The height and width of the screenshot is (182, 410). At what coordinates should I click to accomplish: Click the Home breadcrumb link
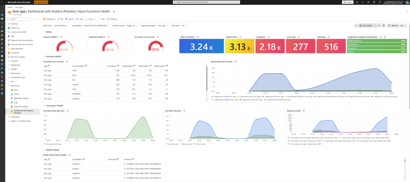(x=10, y=7)
